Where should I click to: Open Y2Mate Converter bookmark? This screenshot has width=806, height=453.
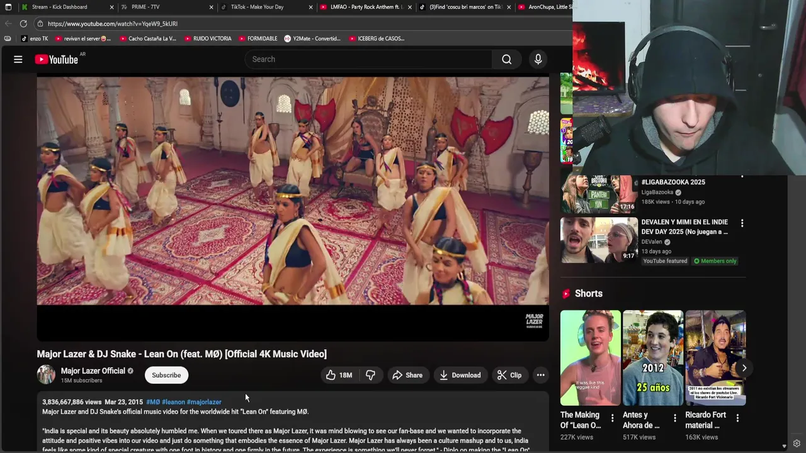pyautogui.click(x=312, y=38)
